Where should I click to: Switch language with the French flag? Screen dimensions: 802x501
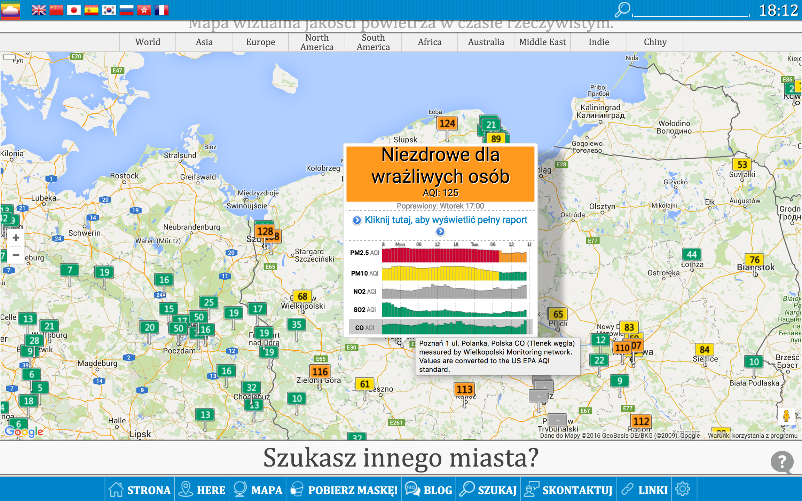coord(162,10)
